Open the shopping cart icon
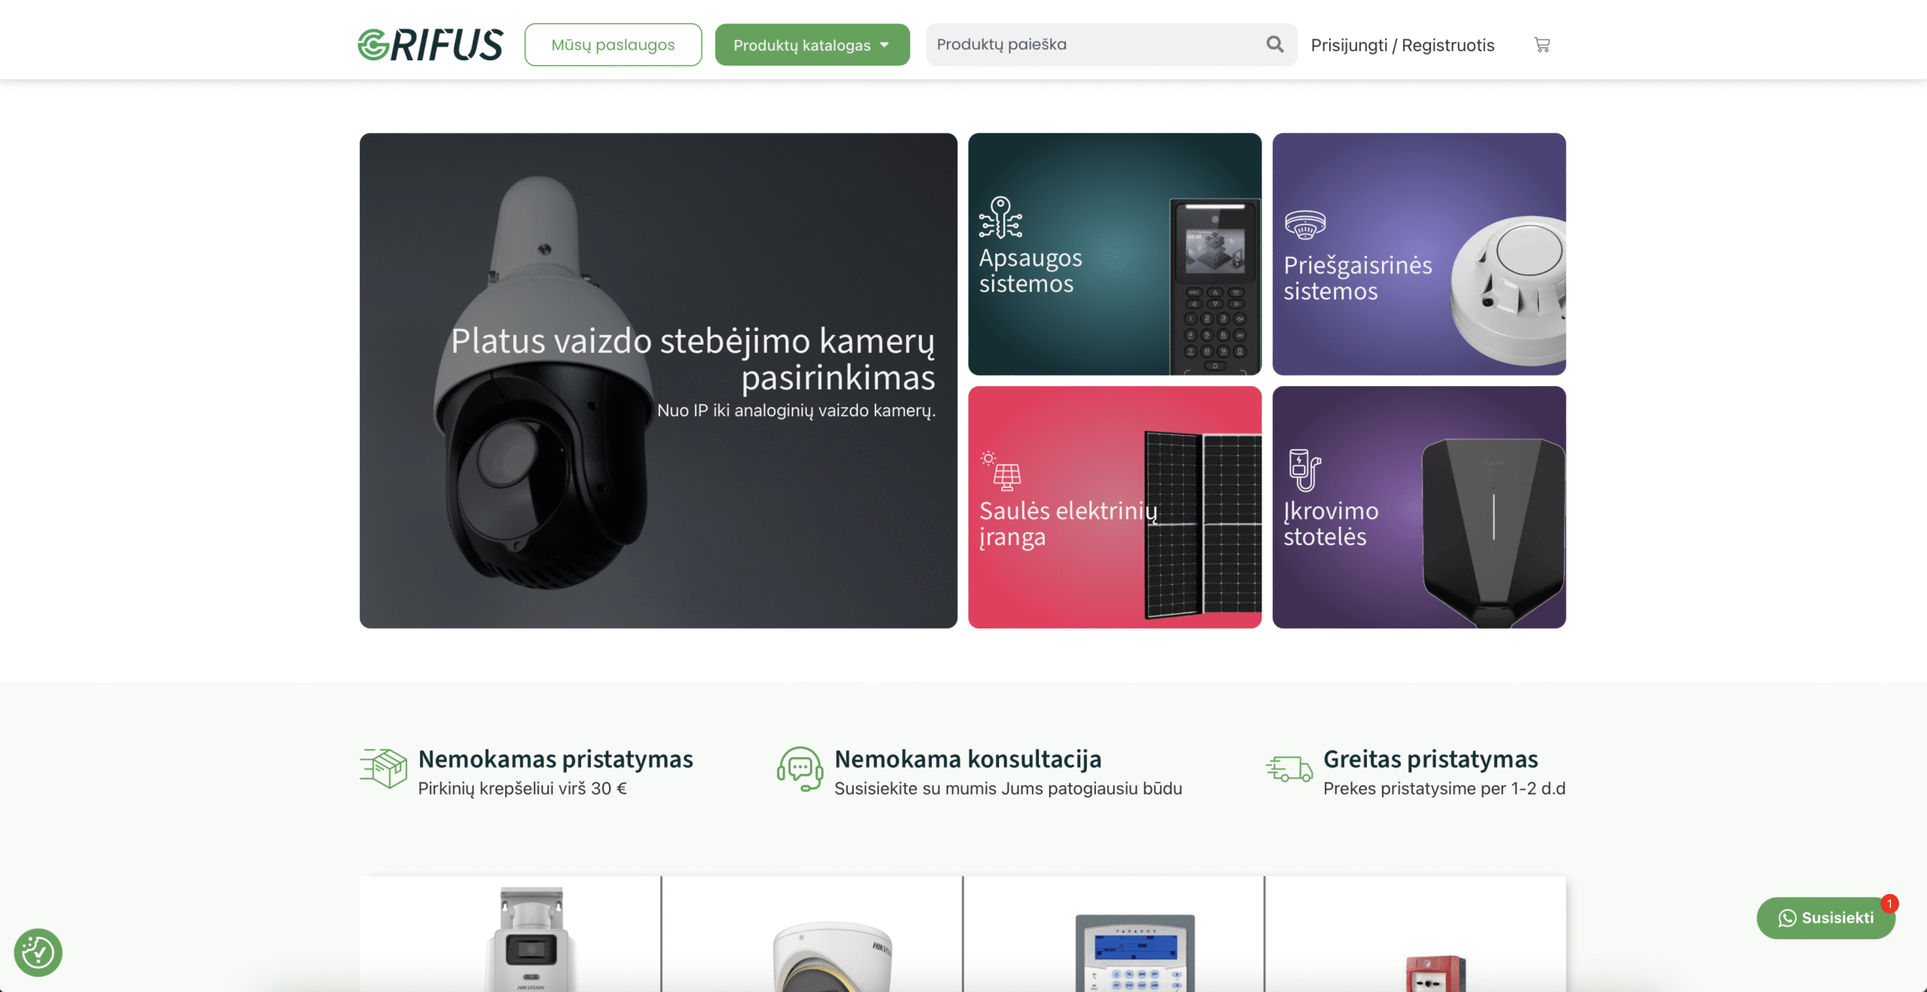 pyautogui.click(x=1542, y=45)
